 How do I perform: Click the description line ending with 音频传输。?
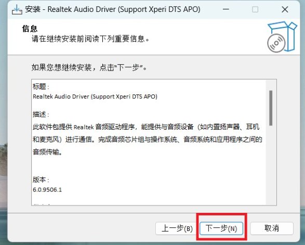coord(48,152)
